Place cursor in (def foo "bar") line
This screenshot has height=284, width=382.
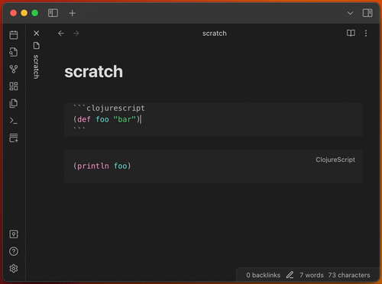(107, 119)
